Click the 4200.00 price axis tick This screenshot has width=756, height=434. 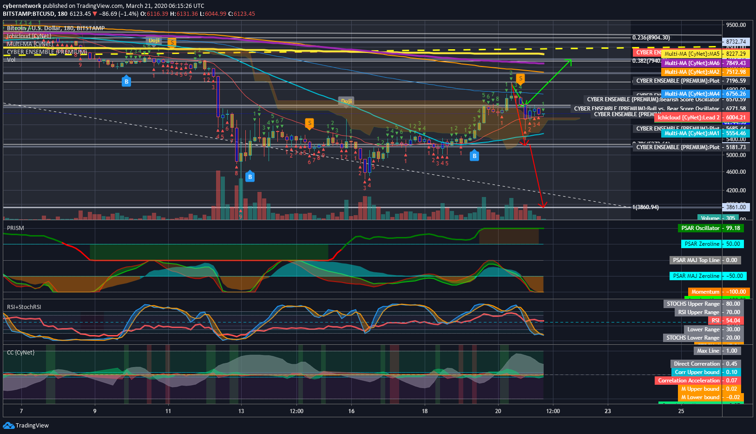click(736, 191)
